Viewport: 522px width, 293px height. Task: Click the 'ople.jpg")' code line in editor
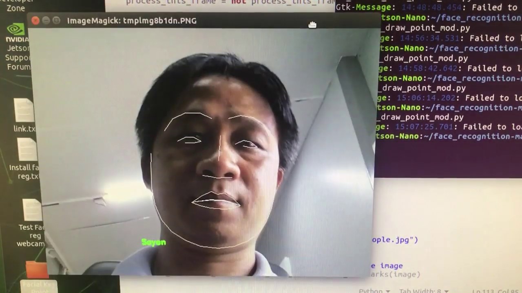click(x=395, y=240)
